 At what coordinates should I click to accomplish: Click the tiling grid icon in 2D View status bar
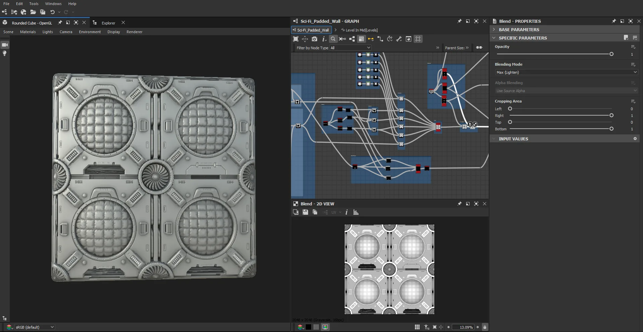click(417, 327)
